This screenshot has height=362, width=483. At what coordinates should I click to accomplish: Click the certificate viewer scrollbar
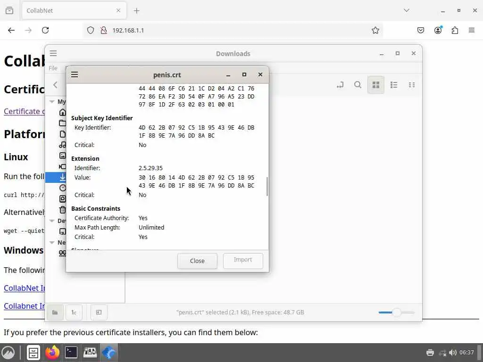pos(267,187)
